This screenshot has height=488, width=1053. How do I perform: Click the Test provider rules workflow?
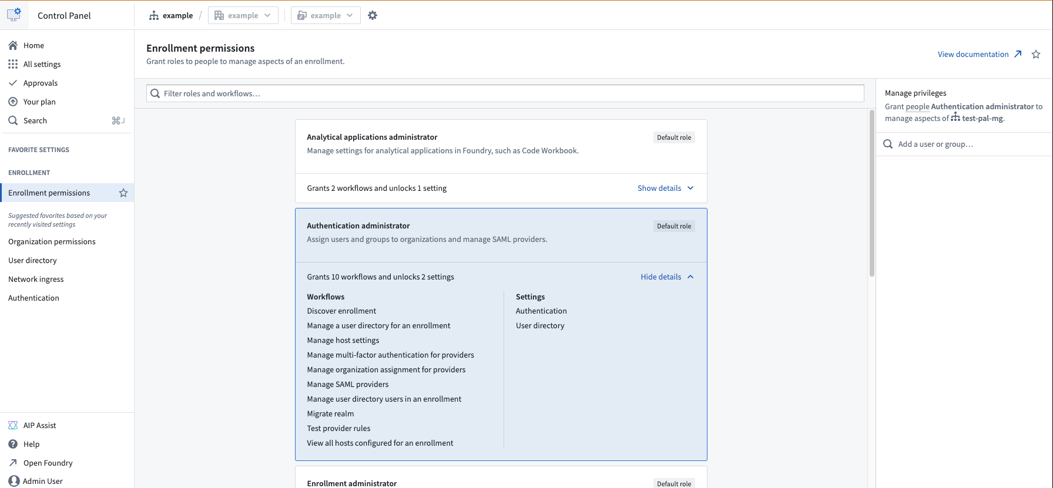(x=338, y=428)
